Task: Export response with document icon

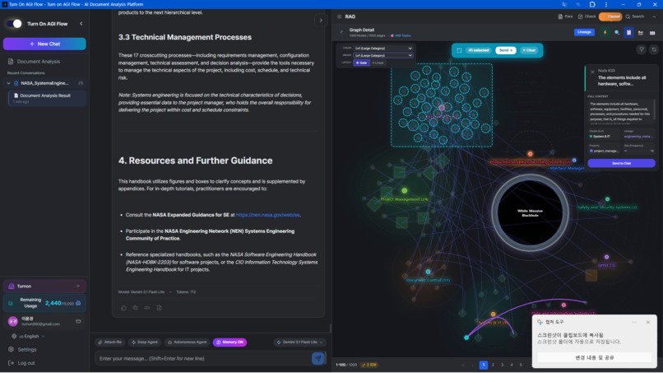Action: (x=159, y=308)
